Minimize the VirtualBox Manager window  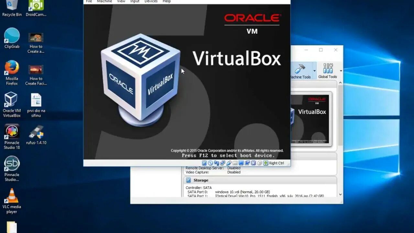(x=306, y=50)
